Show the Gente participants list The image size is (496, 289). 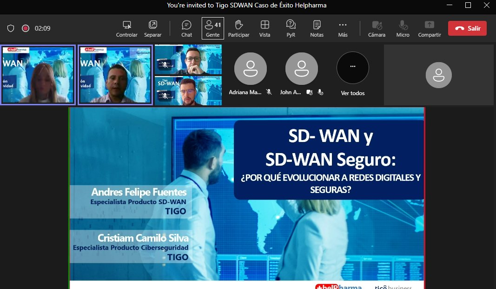click(213, 28)
